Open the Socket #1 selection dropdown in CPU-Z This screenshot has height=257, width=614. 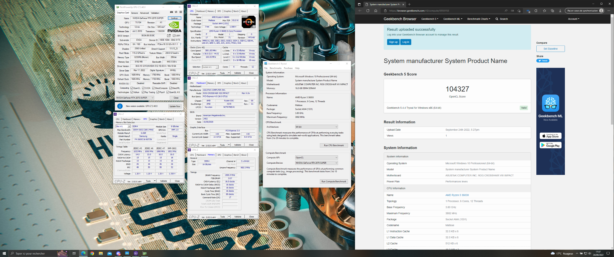(x=210, y=67)
